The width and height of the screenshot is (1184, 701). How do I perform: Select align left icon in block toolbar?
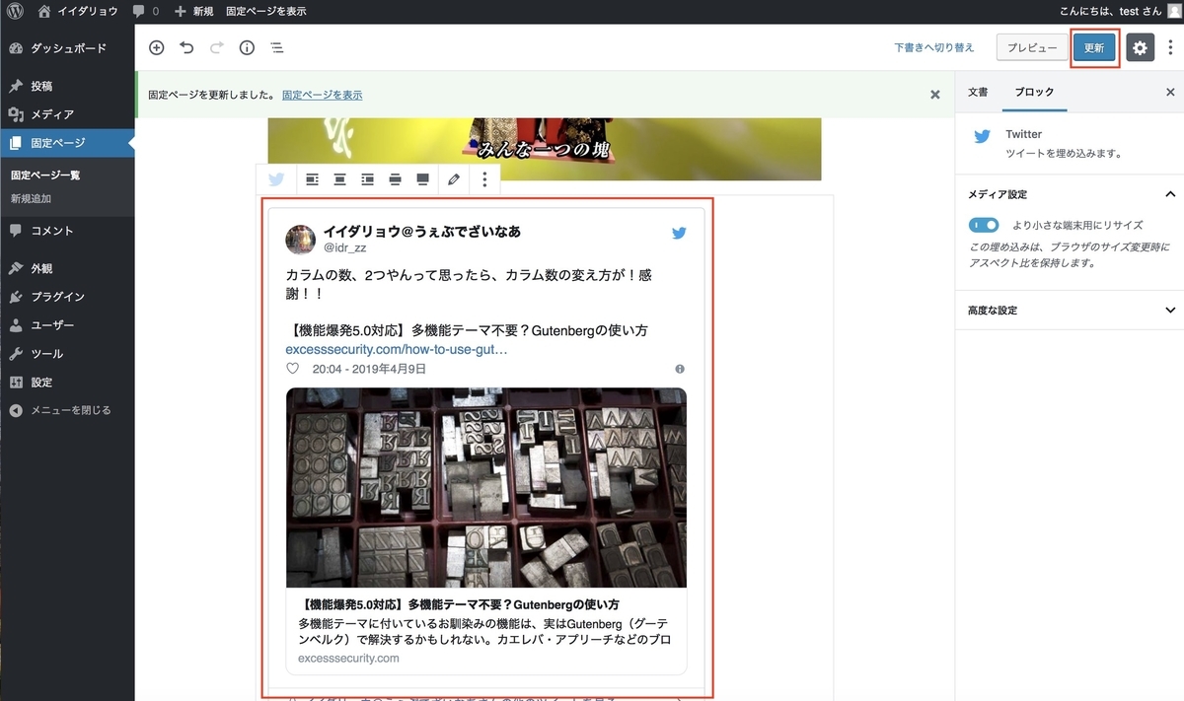[x=312, y=179]
